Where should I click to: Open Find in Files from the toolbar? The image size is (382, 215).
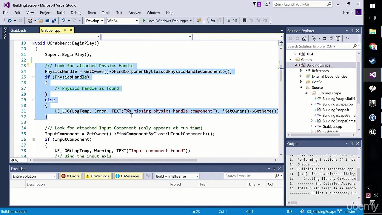coord(199,21)
